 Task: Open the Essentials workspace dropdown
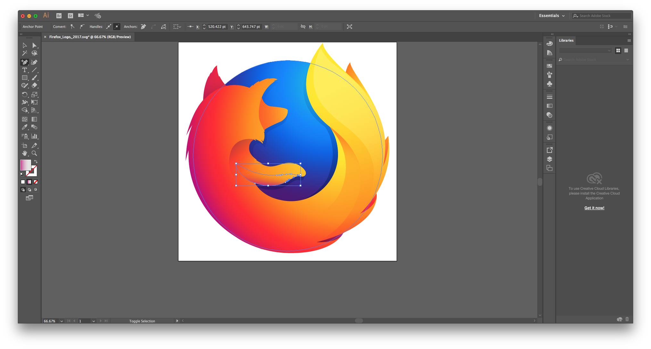pyautogui.click(x=552, y=16)
